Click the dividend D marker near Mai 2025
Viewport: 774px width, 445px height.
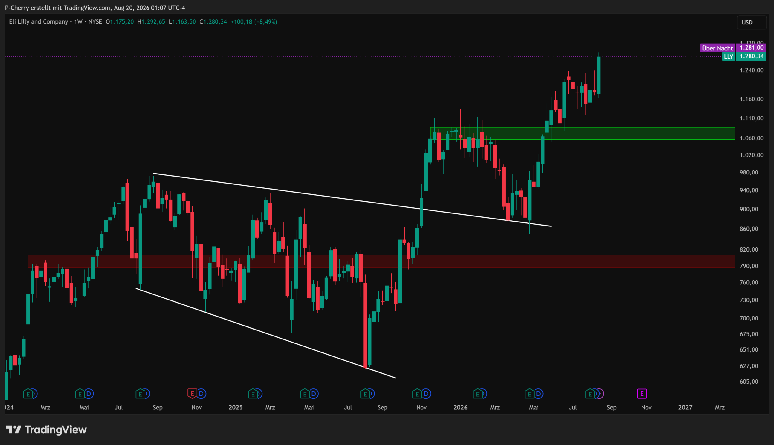[314, 394]
